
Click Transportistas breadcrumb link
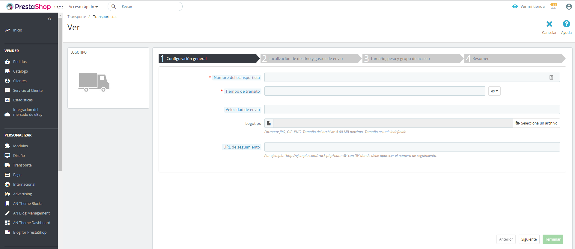105,17
